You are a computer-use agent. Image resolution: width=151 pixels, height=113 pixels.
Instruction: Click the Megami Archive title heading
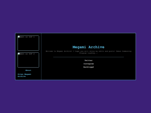click(x=88, y=47)
